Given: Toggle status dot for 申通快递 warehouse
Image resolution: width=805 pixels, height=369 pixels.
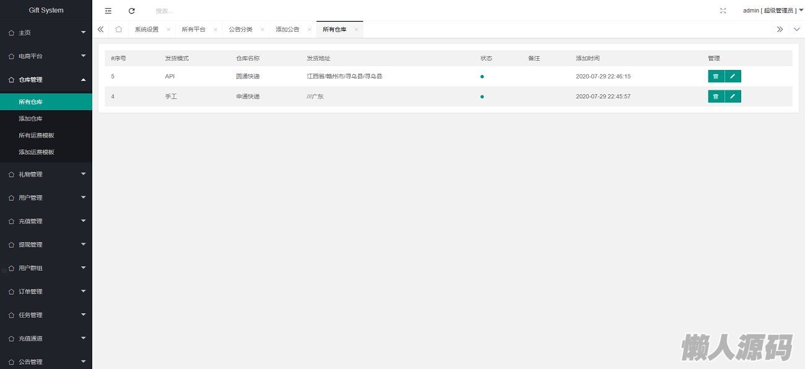Looking at the screenshot, I should [x=482, y=97].
